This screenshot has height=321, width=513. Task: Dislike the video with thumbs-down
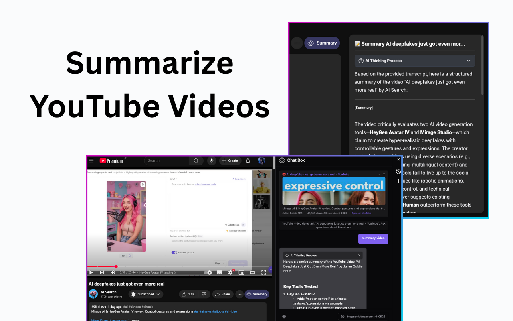204,294
